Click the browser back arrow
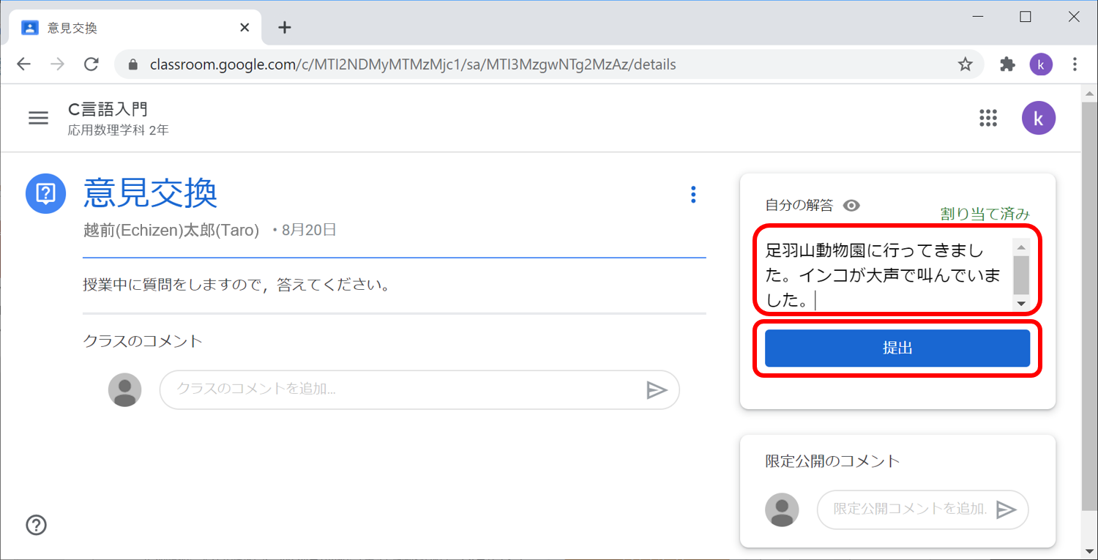The height and width of the screenshot is (560, 1098). coord(24,64)
